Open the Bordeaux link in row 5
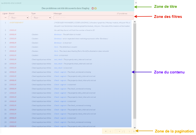The height and width of the screenshot is (135, 196). click(x=58, y=43)
